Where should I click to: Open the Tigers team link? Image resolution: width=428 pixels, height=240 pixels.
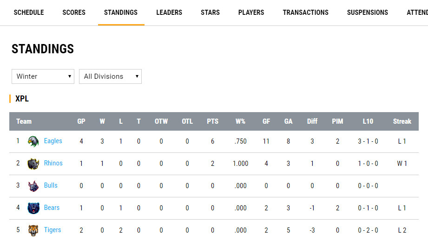(x=53, y=230)
